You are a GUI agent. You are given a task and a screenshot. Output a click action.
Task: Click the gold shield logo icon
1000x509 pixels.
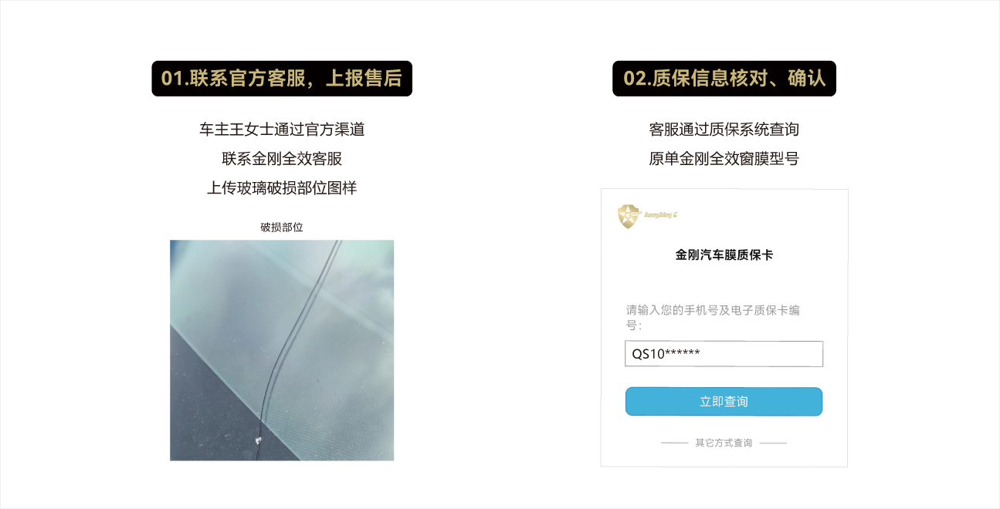click(x=629, y=217)
